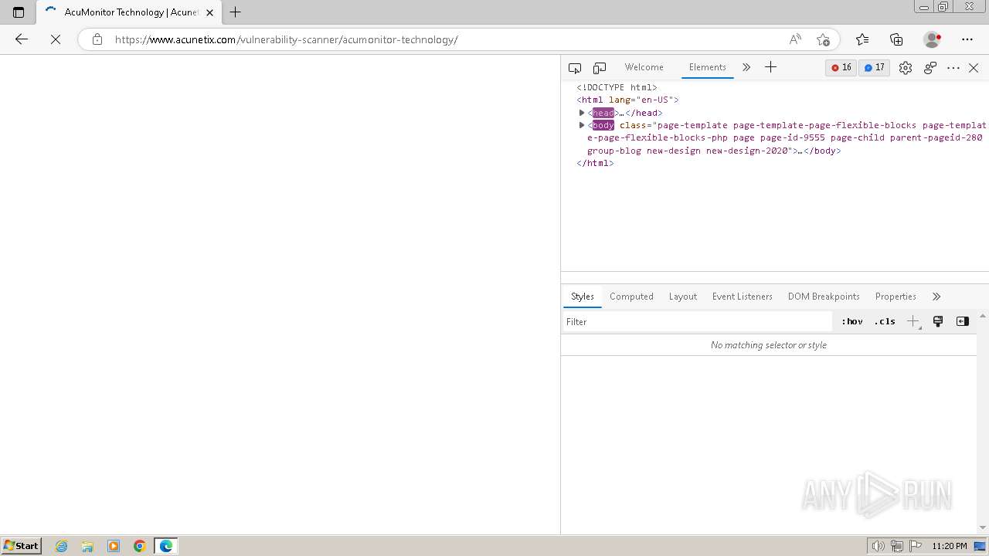The height and width of the screenshot is (556, 989).
Task: Show desktop via tray corner icon
Action: tap(980, 546)
